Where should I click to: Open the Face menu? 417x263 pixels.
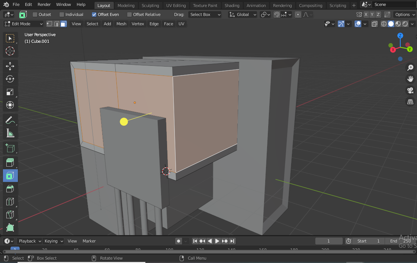point(169,24)
